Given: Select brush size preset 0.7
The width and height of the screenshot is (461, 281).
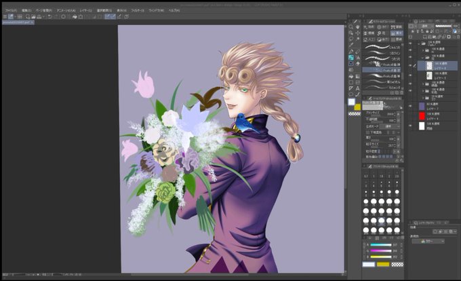Looking at the screenshot, I should click(365, 175).
